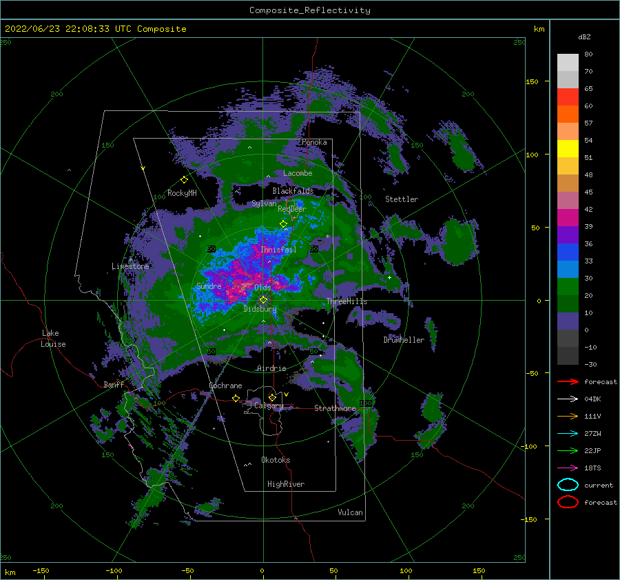Click the Calgary label
This screenshot has width=620, height=580.
269,406
